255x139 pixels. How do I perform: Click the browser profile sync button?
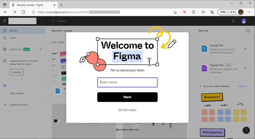[x=230, y=12]
